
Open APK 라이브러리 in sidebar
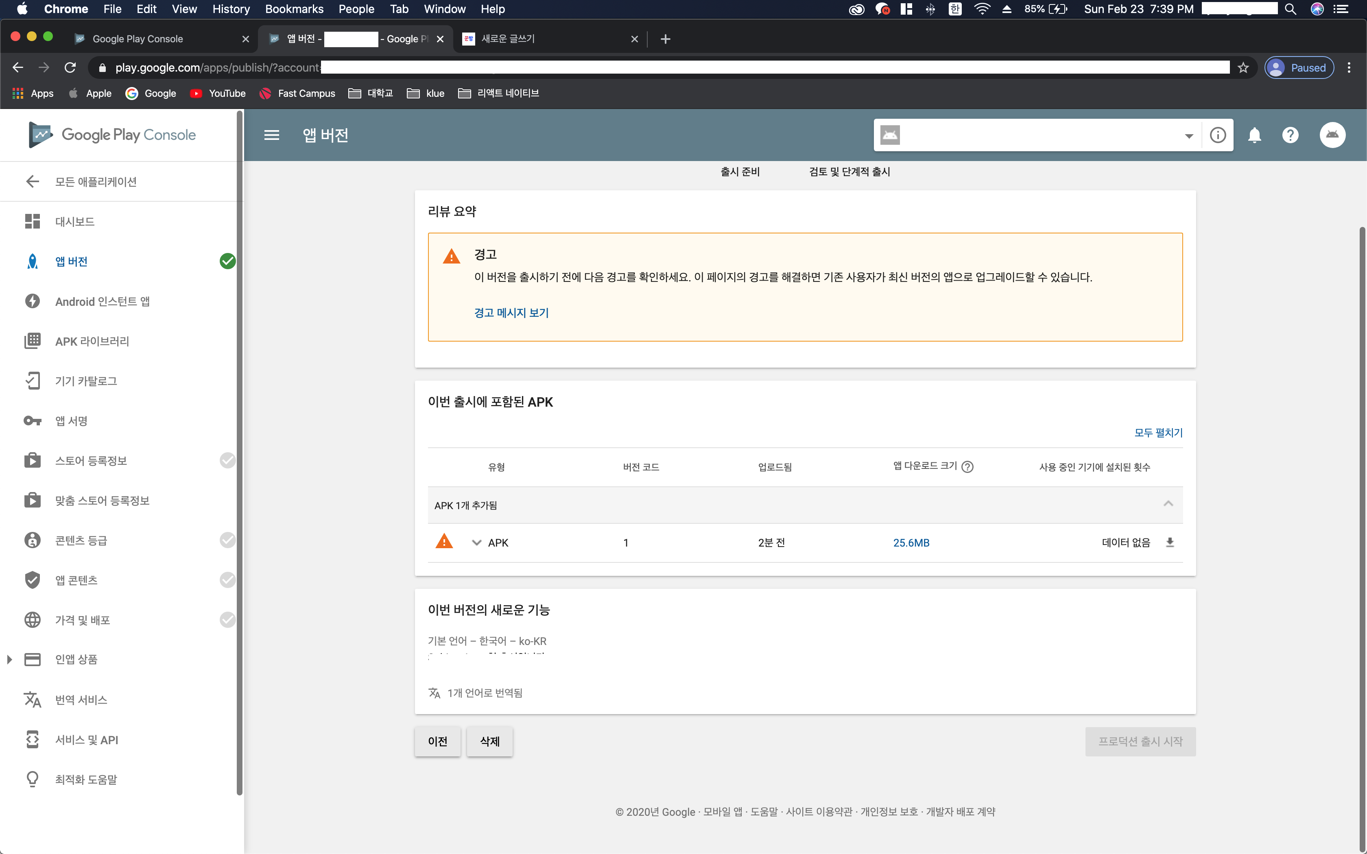click(92, 341)
